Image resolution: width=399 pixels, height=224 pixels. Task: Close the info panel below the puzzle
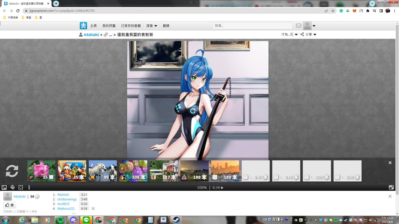pyautogui.click(x=390, y=196)
